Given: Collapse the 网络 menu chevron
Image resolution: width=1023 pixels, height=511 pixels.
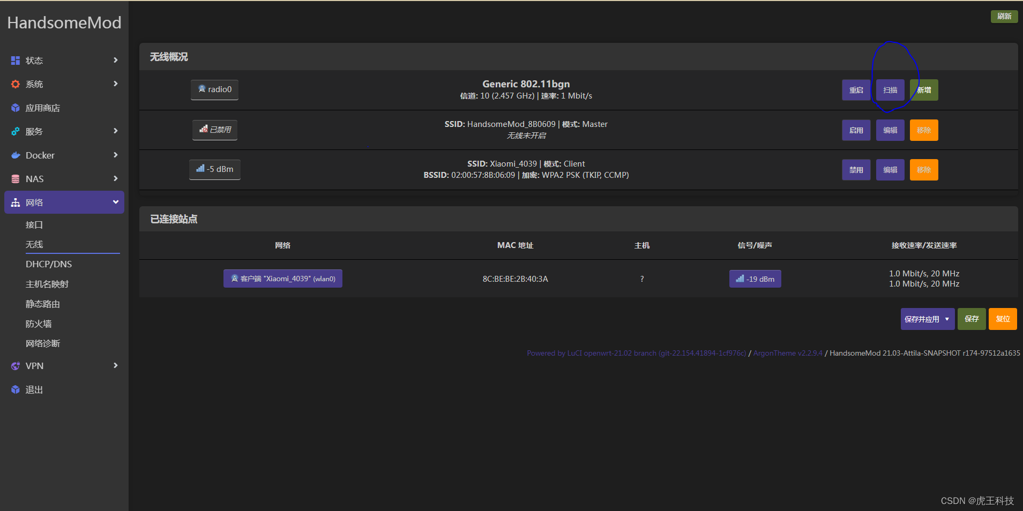Looking at the screenshot, I should pyautogui.click(x=115, y=202).
